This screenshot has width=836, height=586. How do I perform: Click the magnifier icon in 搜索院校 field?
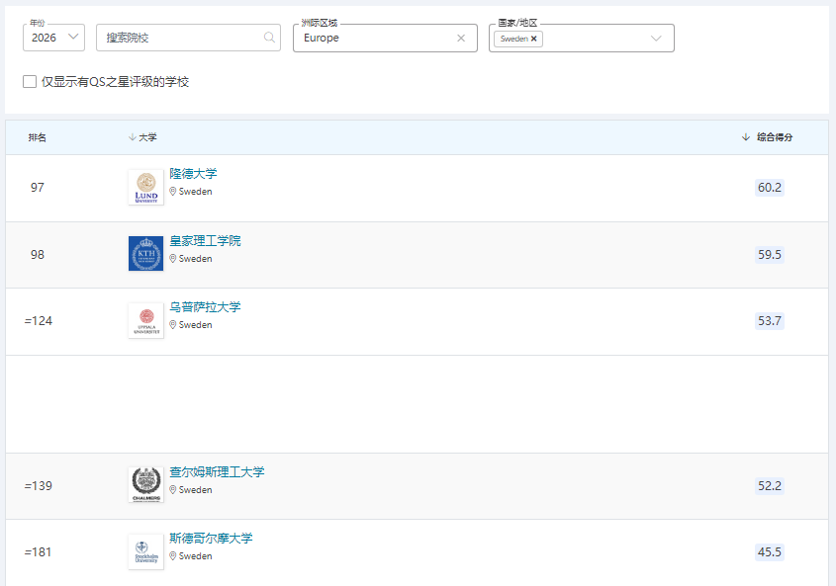point(269,37)
